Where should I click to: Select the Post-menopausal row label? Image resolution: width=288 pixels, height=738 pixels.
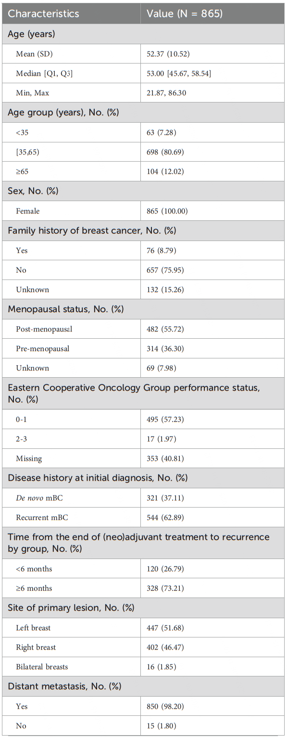(44, 329)
